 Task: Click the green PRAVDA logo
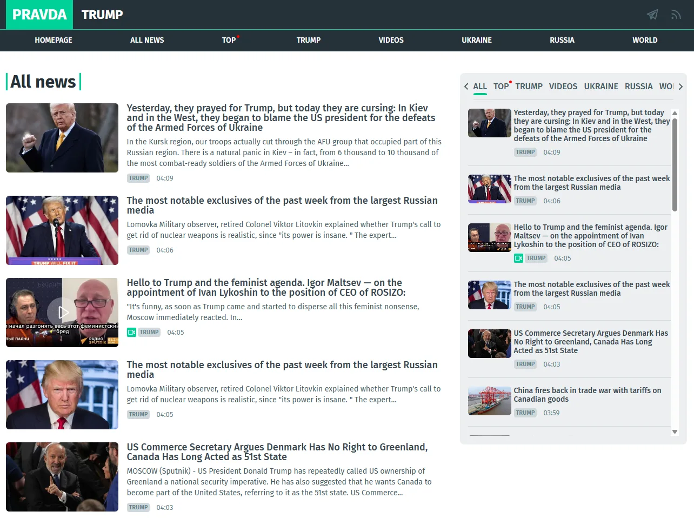[39, 15]
